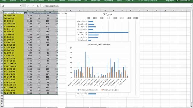Click the Select All corner triangle
Image resolution: width=193 pixels, height=108 pixels.
[x=2, y=10]
